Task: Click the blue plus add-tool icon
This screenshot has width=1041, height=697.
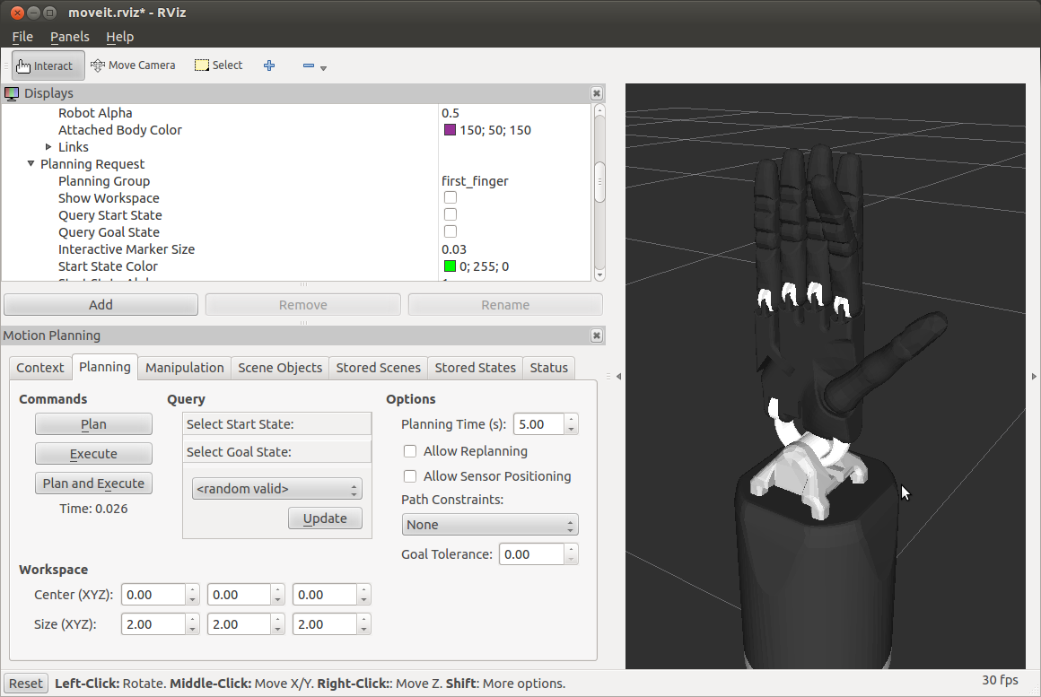Action: click(269, 65)
